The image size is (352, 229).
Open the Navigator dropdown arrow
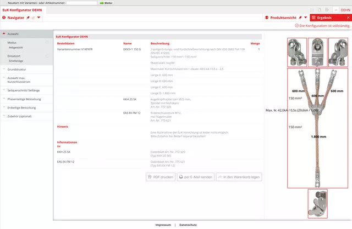click(x=38, y=18)
